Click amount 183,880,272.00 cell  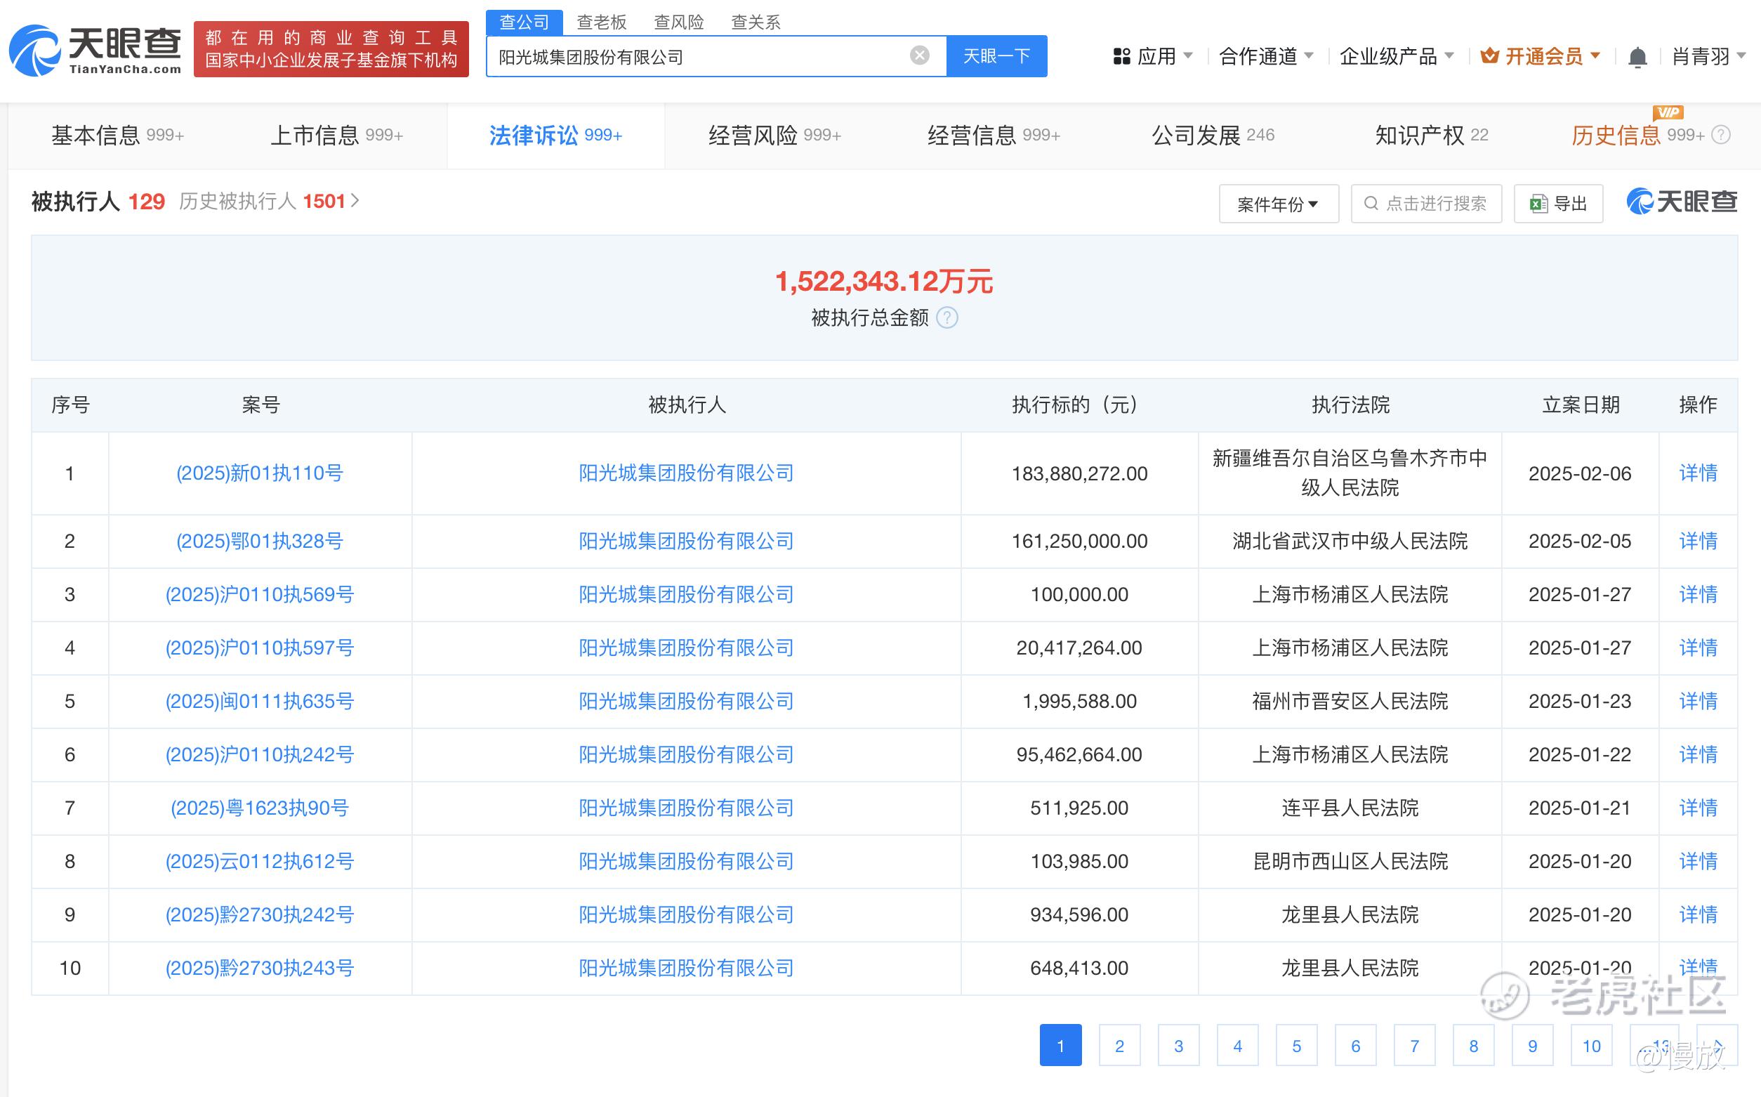[x=1079, y=474]
